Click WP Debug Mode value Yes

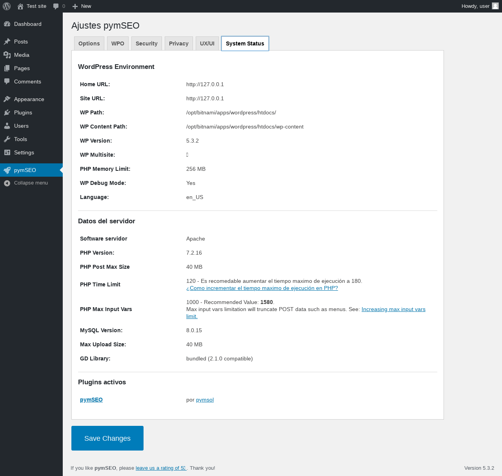pyautogui.click(x=191, y=183)
